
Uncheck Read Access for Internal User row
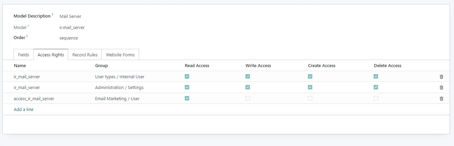187,77
